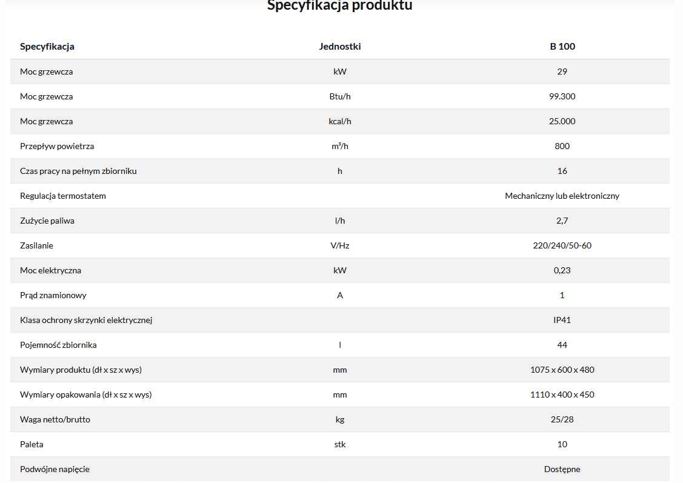Select the Prąd znamionowy row label
Viewport: 683px width, 483px height.
click(x=53, y=295)
